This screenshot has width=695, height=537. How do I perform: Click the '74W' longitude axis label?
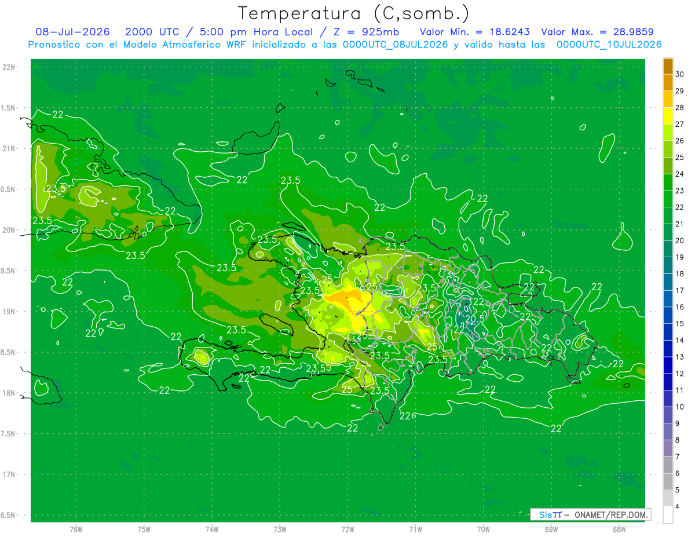coord(212,529)
